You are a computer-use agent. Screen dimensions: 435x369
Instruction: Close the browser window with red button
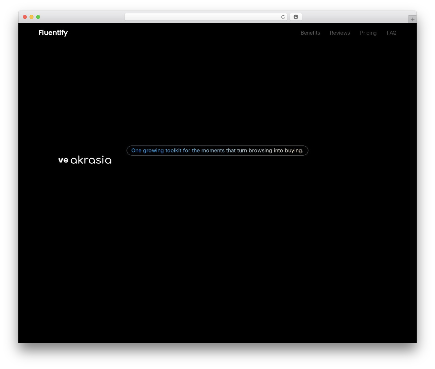pyautogui.click(x=25, y=17)
